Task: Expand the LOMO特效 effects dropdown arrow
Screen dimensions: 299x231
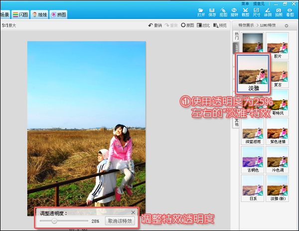Action: tap(287, 25)
